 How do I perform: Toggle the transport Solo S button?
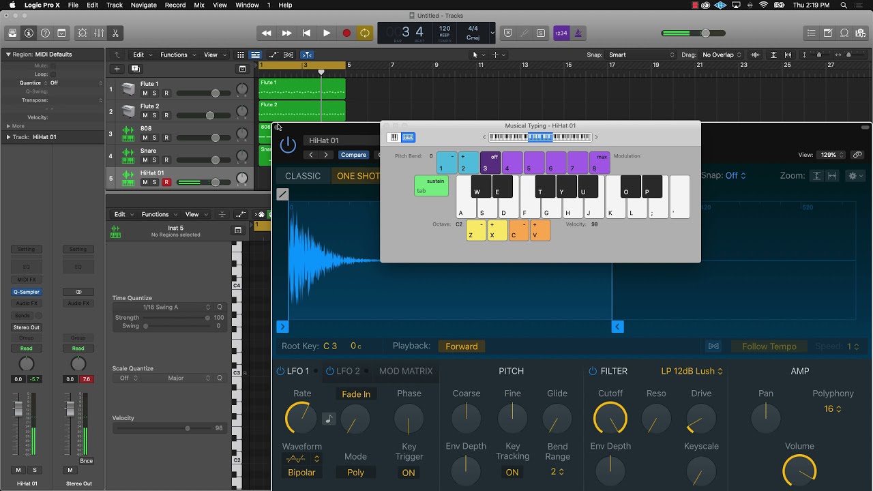(541, 33)
